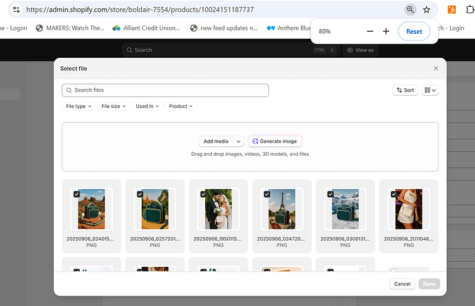
Task: Uncheck image 20250906_0257201 checkbox
Action: (x=140, y=194)
